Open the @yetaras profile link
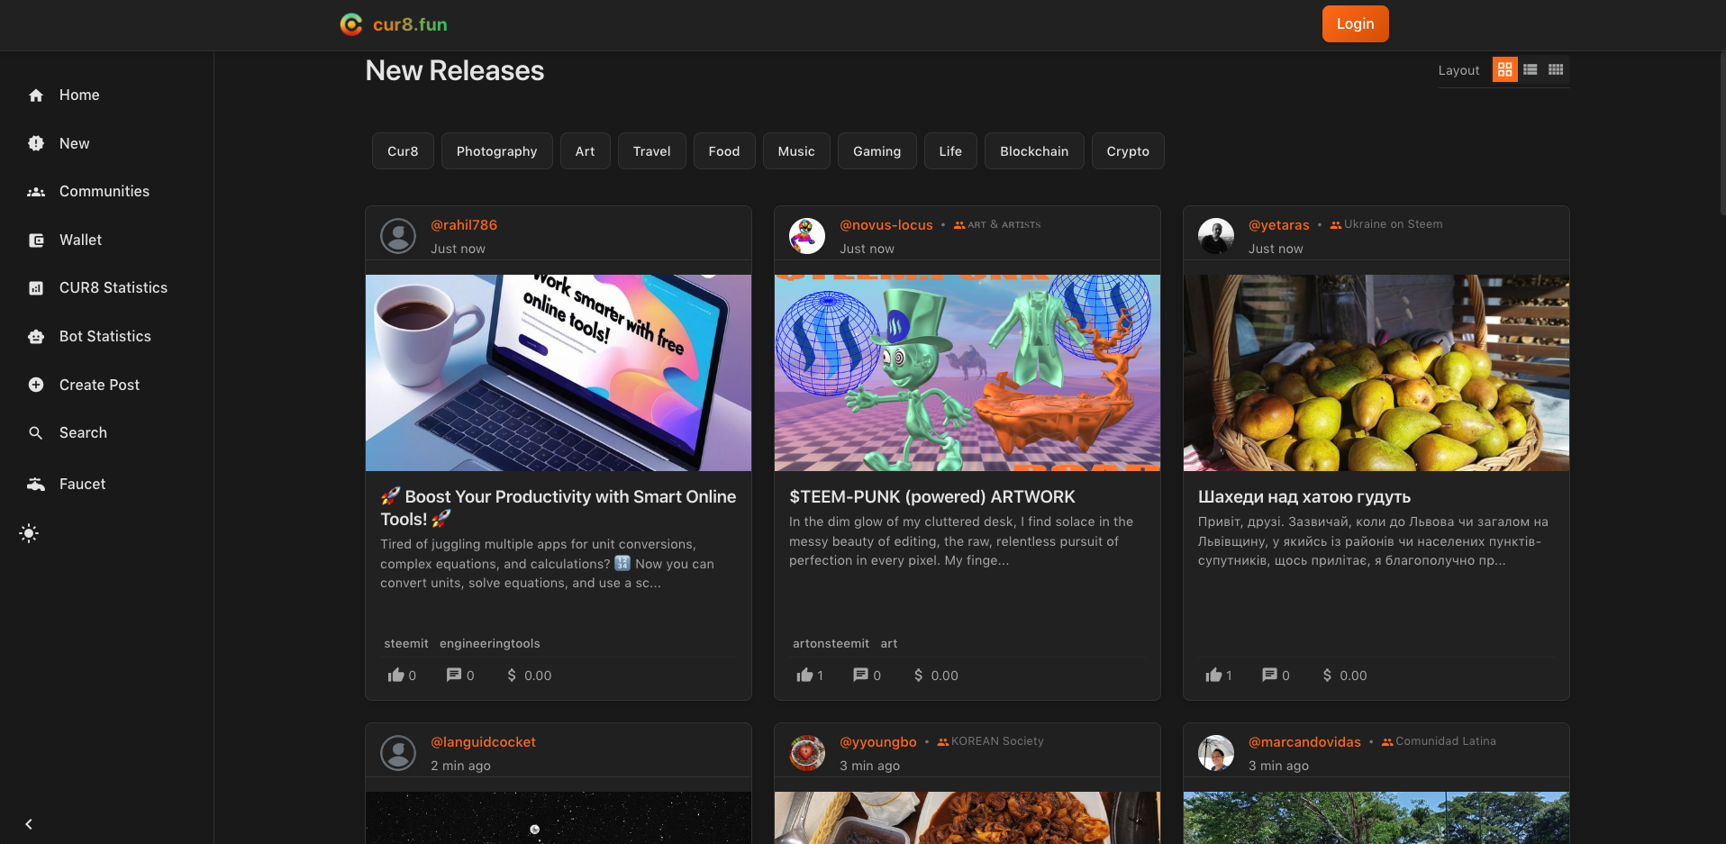This screenshot has height=844, width=1726. click(x=1279, y=225)
